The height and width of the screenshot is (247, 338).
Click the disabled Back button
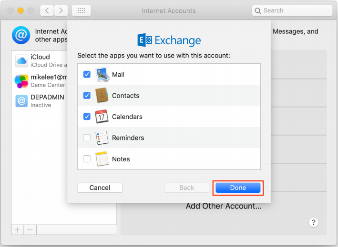click(x=187, y=188)
